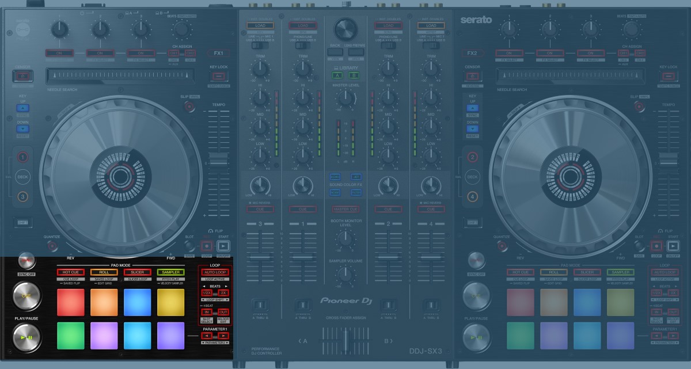Tap PARAMETER1 right arrow on left deck
Screen dimensions: 691x369
click(223, 336)
